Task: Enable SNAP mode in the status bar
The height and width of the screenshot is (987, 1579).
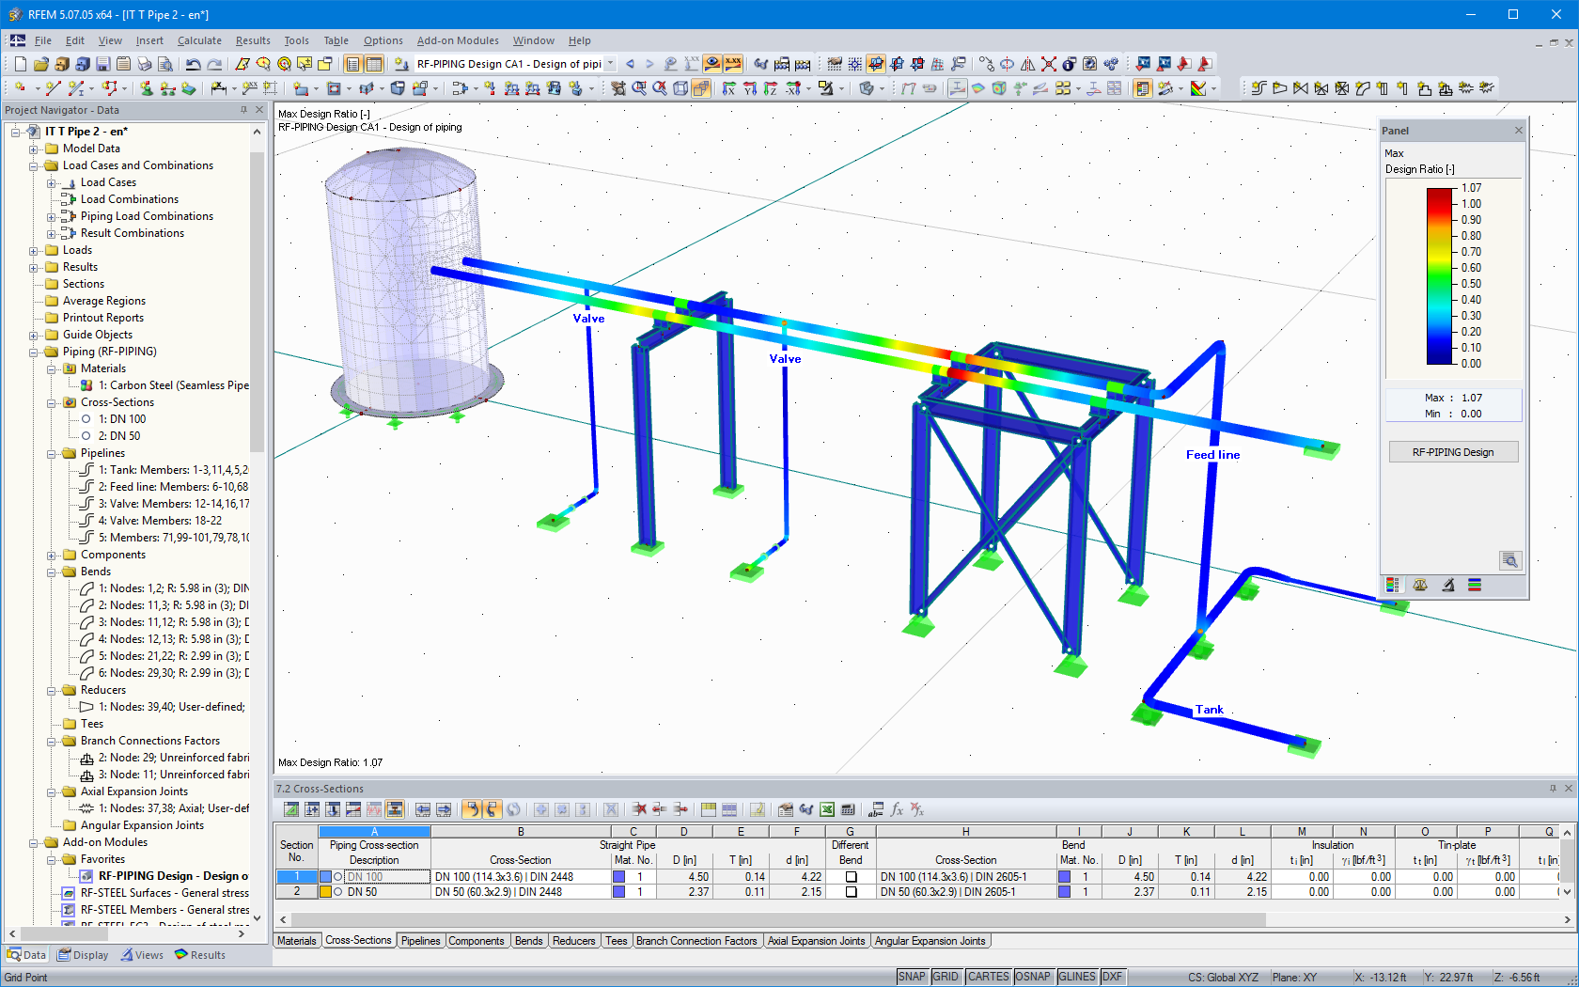Action: 912,977
